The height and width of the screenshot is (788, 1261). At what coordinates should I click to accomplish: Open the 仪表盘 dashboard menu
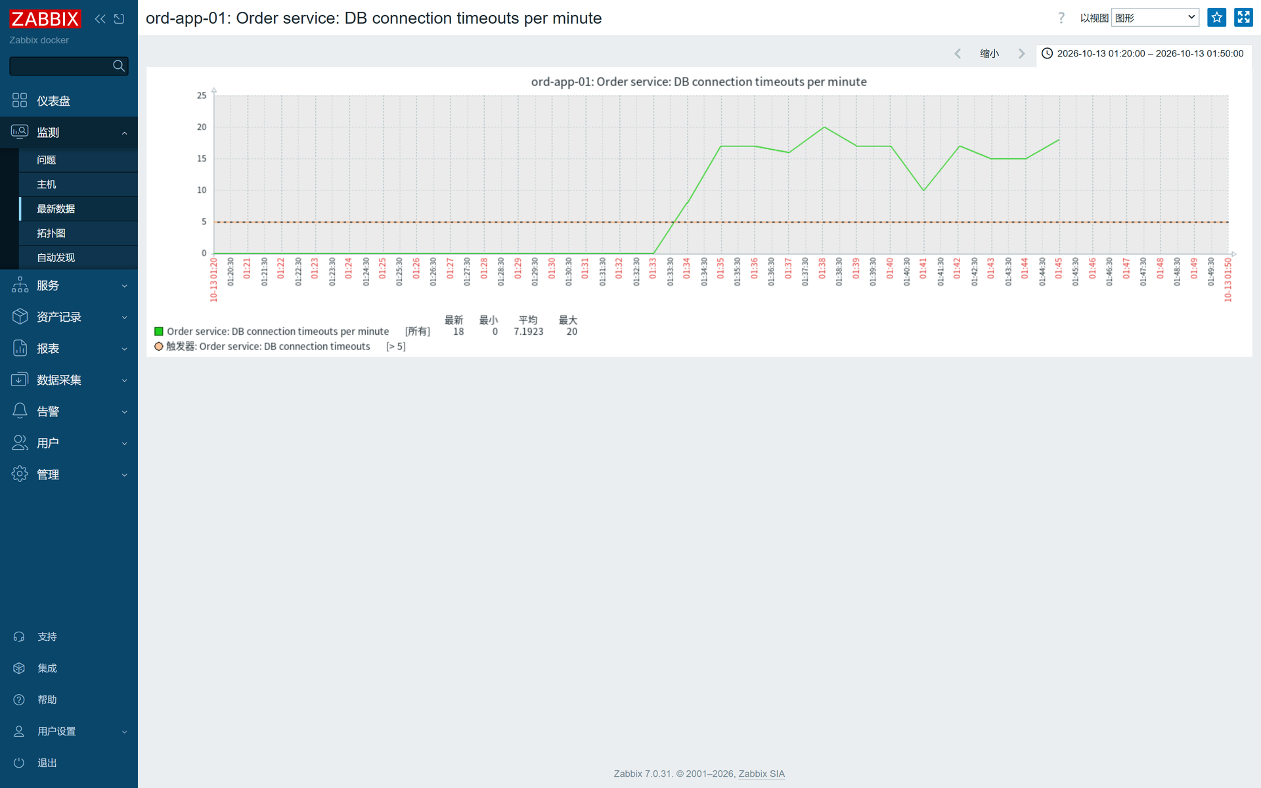(69, 100)
